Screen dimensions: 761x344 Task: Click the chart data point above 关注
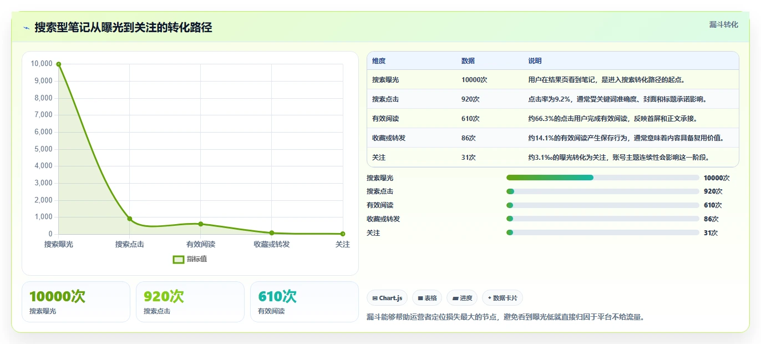pyautogui.click(x=343, y=234)
